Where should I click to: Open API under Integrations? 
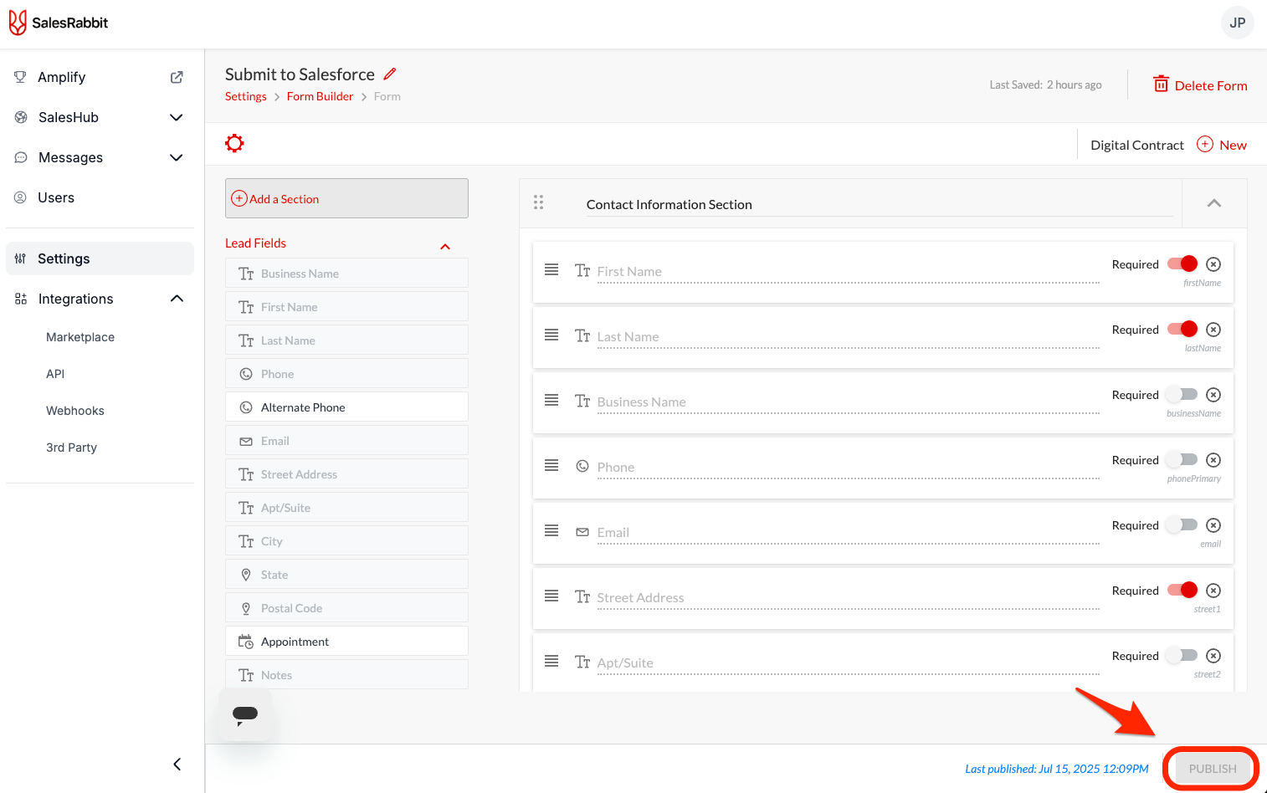click(x=55, y=374)
